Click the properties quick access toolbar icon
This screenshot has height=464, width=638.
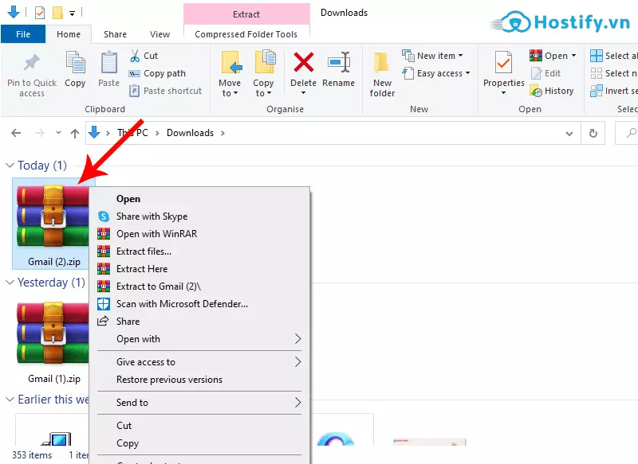[40, 13]
